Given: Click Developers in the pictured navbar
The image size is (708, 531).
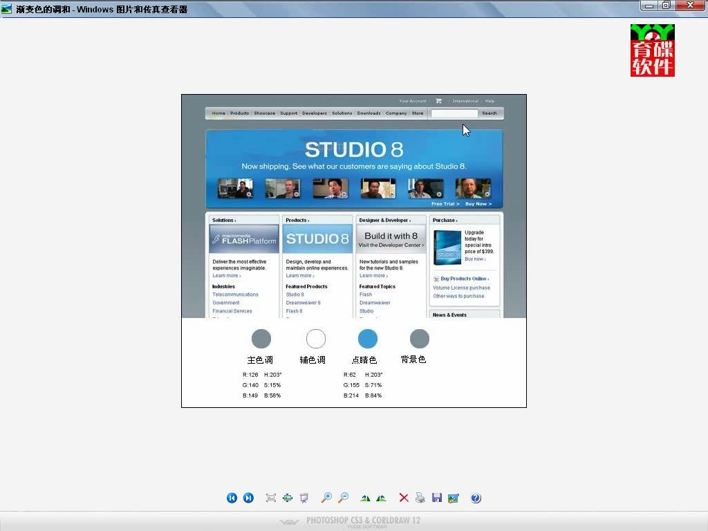Looking at the screenshot, I should coord(315,113).
